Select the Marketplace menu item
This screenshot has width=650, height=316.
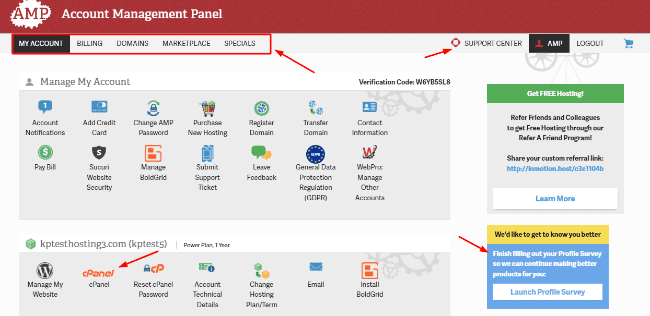(186, 43)
